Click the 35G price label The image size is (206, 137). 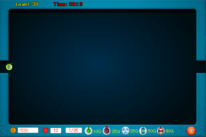pos(134,131)
